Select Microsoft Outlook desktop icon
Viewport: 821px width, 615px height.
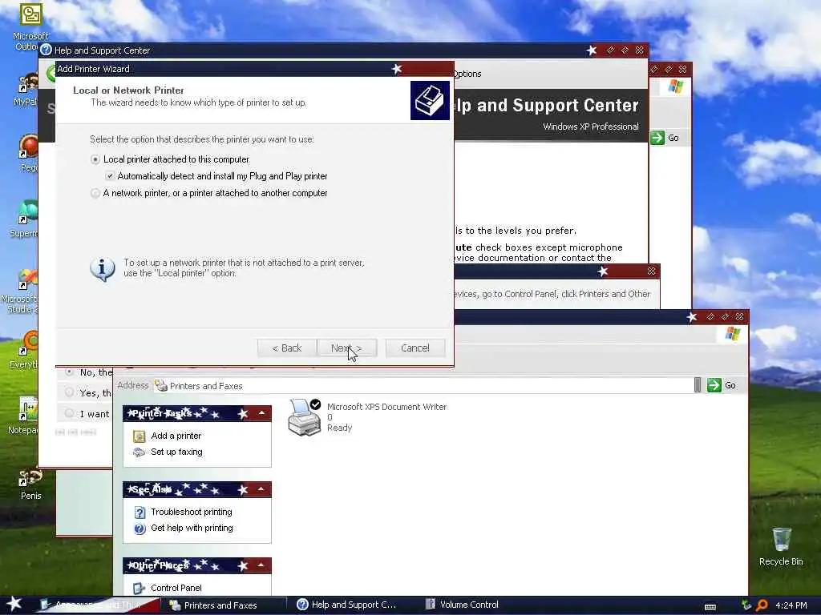30,27
